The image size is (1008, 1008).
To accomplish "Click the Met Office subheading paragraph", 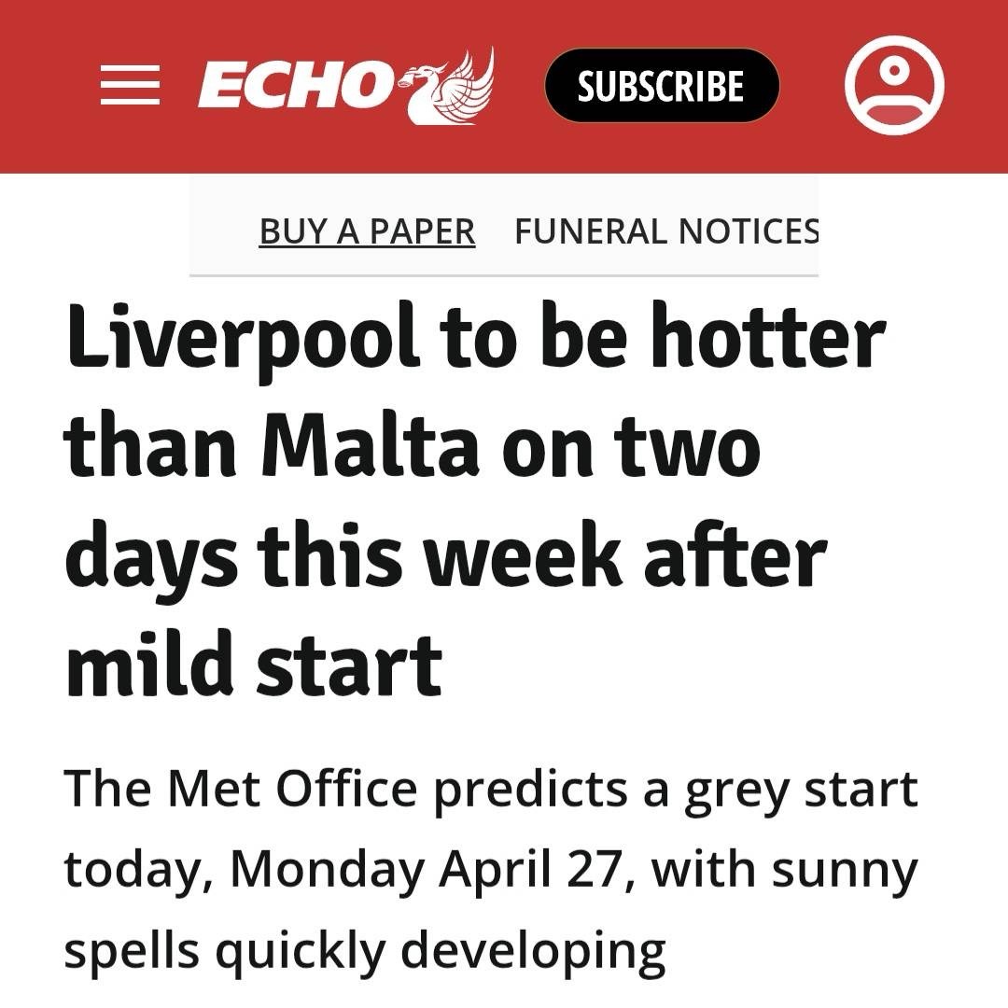I will (490, 870).
